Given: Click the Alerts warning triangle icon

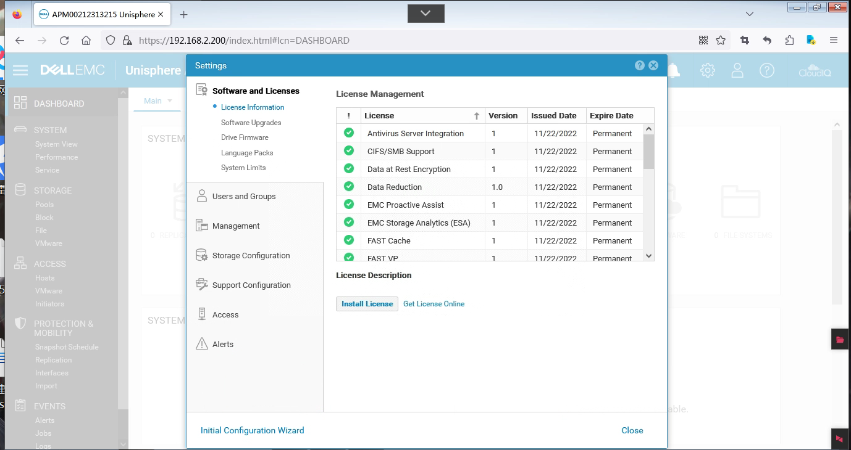Looking at the screenshot, I should 202,344.
